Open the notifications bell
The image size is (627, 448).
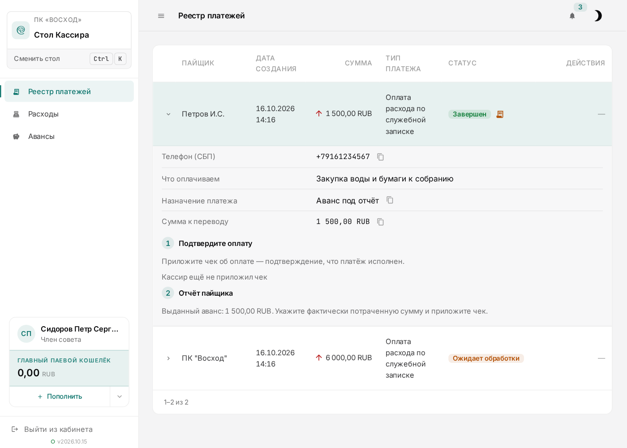point(572,16)
